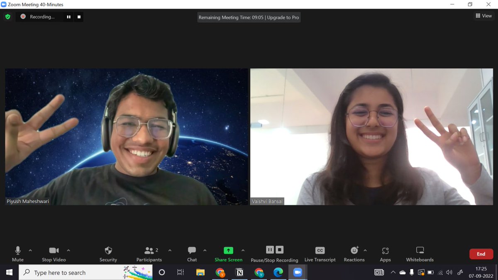Screen dimensions: 498x280
Task: Open Notion from the taskbar
Action: (239, 273)
